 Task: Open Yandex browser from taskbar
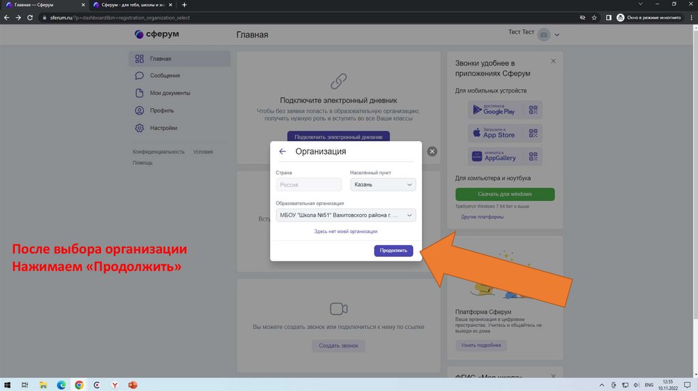pyautogui.click(x=115, y=385)
